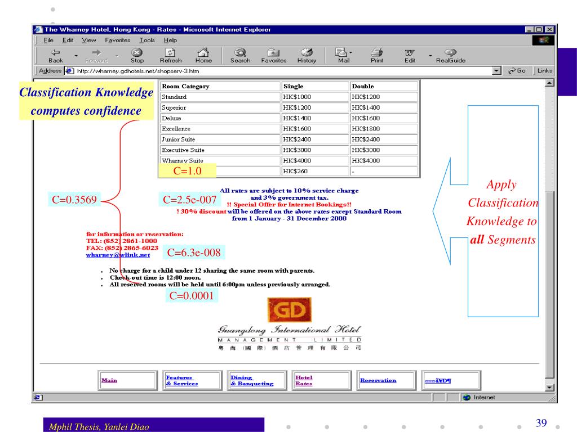Click the vertical scrollbar thumb
This screenshot has width=577, height=432.
pos(549,285)
